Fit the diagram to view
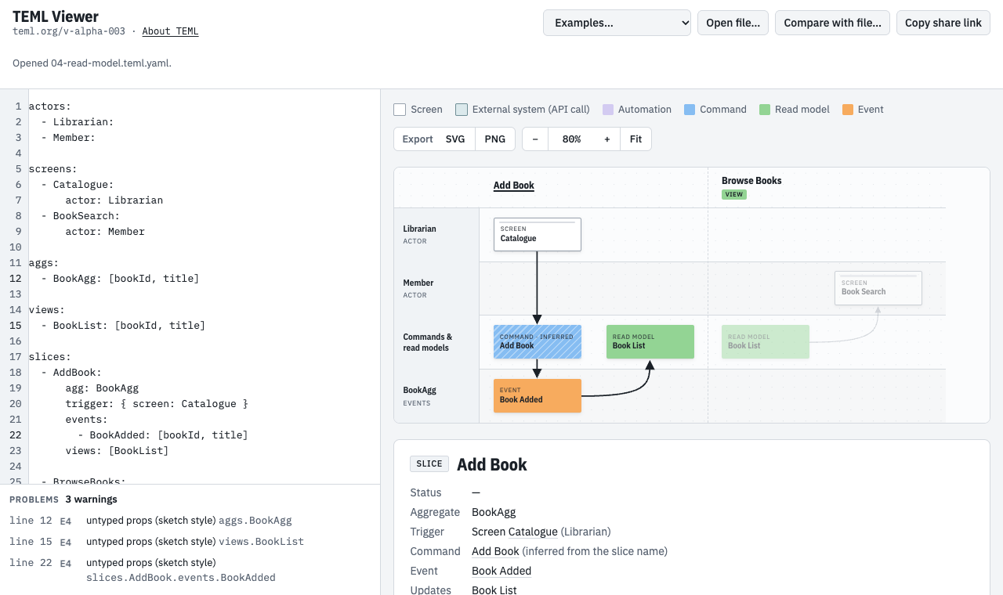 click(635, 139)
